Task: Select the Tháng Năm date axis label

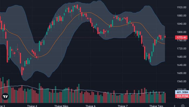Action: (x=61, y=106)
